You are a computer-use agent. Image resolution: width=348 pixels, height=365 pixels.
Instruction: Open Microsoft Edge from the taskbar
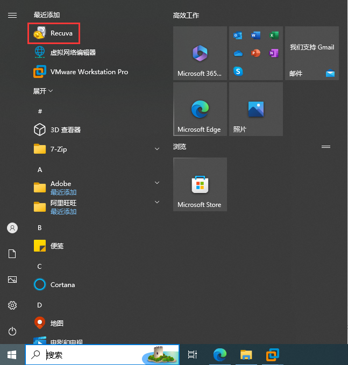click(x=220, y=355)
